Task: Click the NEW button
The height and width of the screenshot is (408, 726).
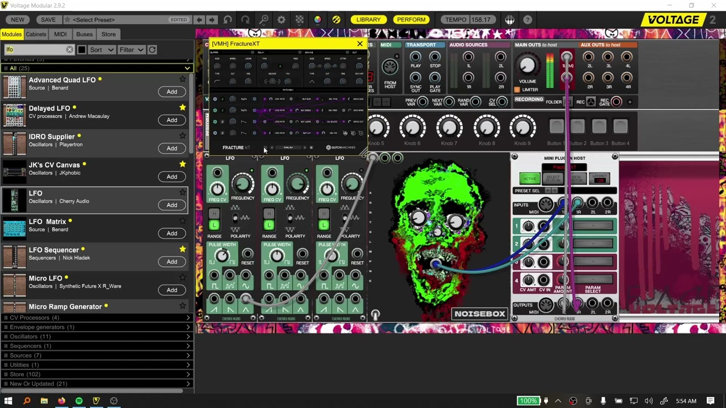Action: (18, 20)
